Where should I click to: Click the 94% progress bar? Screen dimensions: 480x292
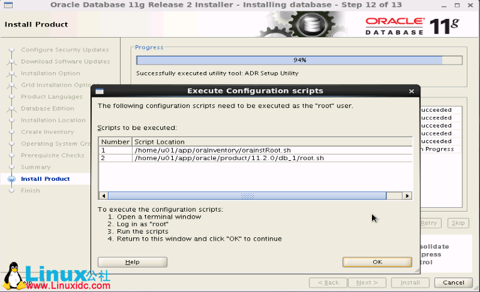tap(300, 60)
